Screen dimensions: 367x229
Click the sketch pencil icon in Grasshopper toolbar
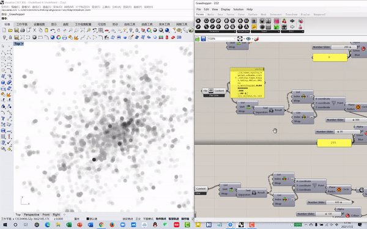[256, 39]
